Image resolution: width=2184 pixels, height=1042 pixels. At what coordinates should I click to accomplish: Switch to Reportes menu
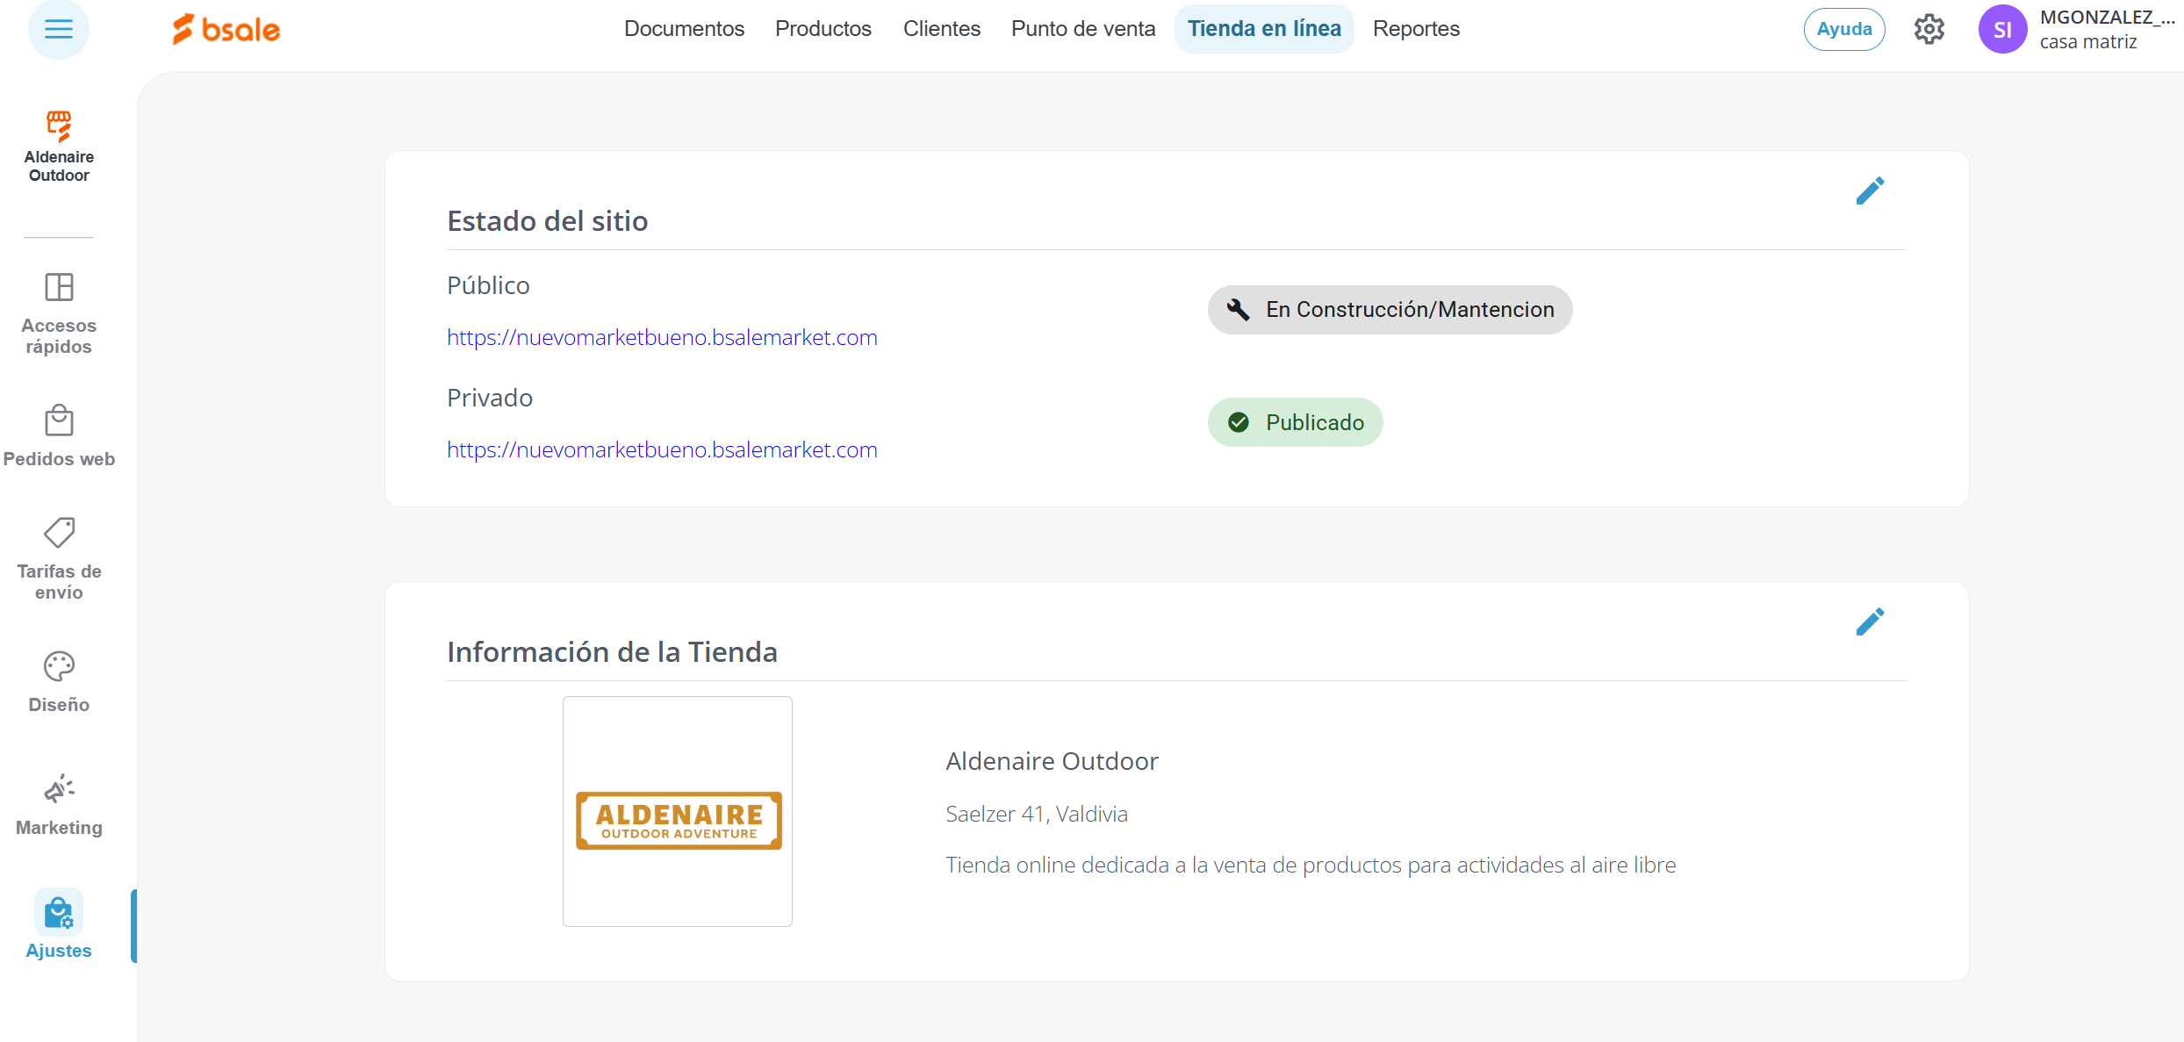point(1416,29)
